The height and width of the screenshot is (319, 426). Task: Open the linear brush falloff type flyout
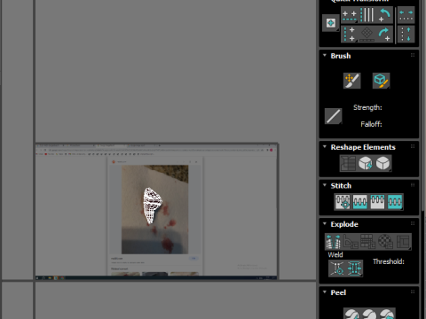[334, 116]
